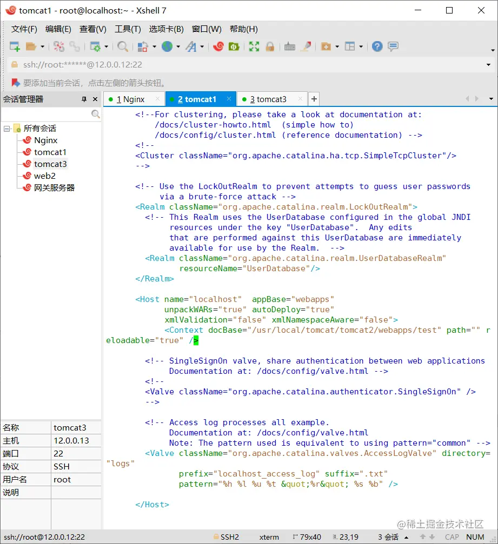Screen dimensions: 498x544
Task: Click the Open Session folder icon
Action: (x=31, y=46)
